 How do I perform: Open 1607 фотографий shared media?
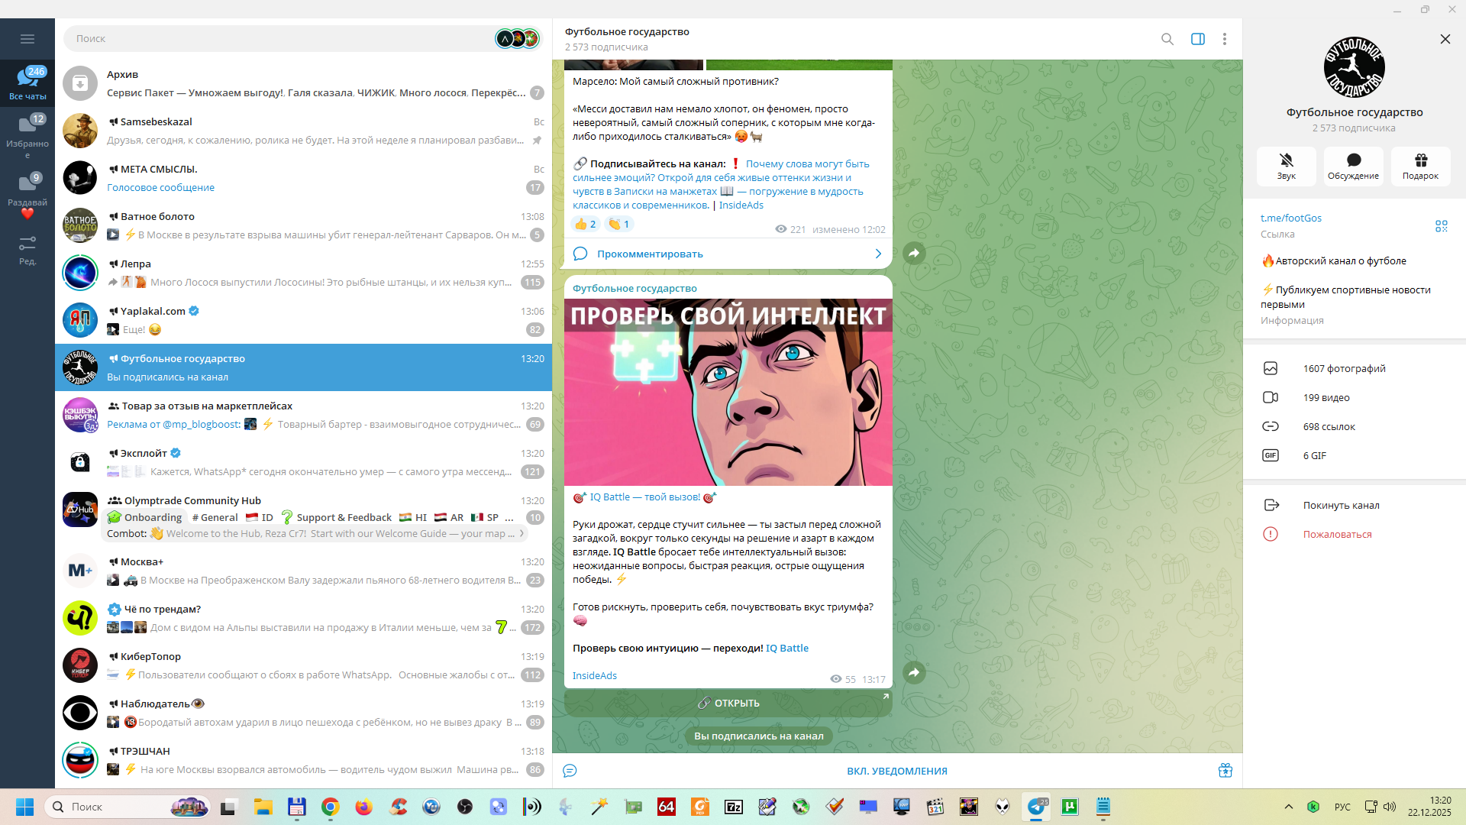pos(1343,368)
